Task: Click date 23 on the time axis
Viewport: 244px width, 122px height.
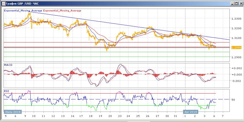Action: [x=119, y=116]
